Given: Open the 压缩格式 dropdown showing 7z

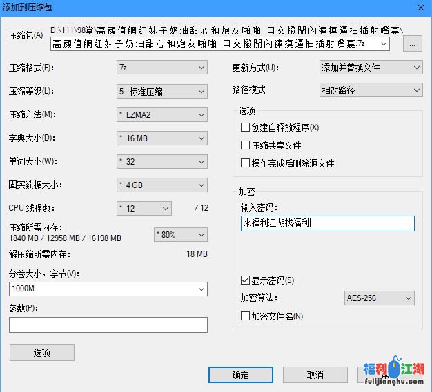Looking at the screenshot, I should pyautogui.click(x=162, y=68).
